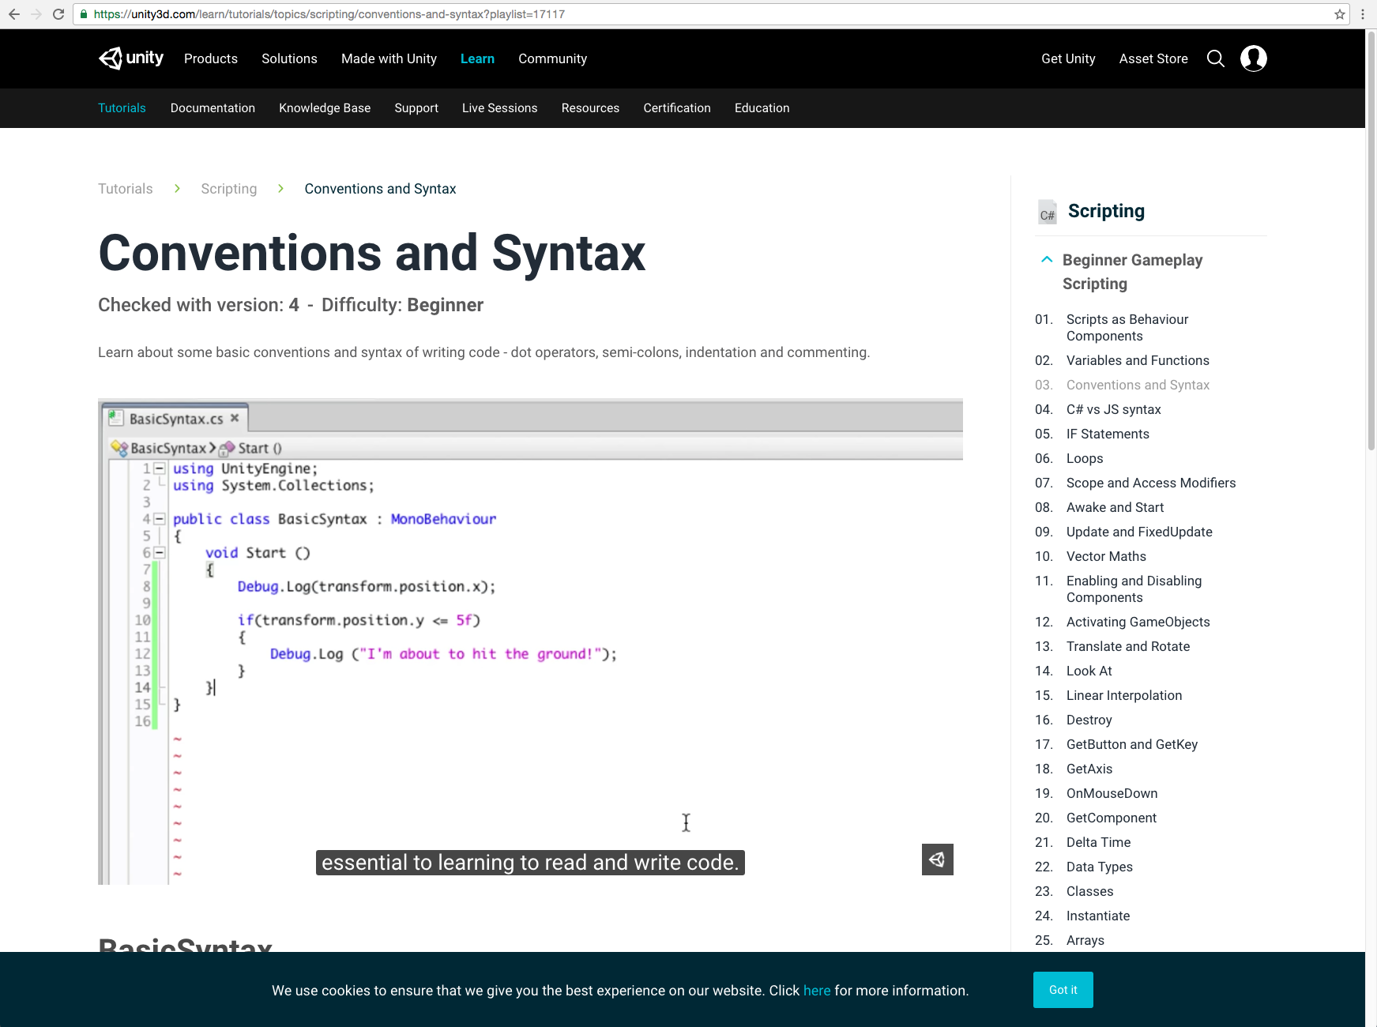
Task: Go to the Asset Store
Action: tap(1153, 58)
